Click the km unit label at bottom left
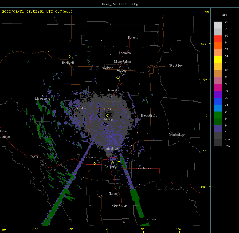Image resolution: width=239 pixels, height=233 pixels. 4,230
